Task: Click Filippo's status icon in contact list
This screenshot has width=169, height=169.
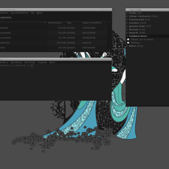Action: point(128,39)
